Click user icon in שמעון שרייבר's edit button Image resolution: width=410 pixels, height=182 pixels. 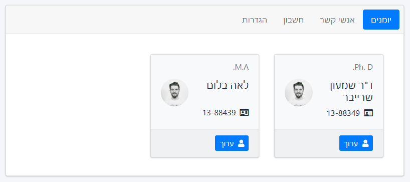click(365, 143)
